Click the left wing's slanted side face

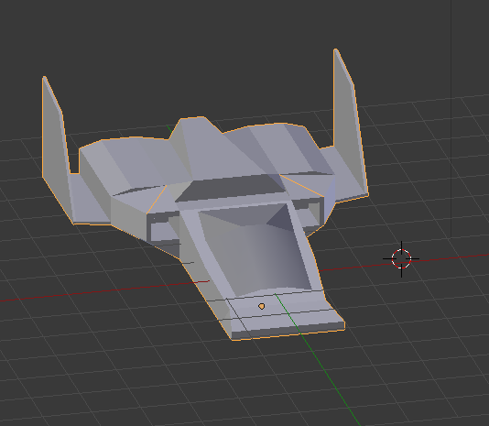tap(128, 215)
